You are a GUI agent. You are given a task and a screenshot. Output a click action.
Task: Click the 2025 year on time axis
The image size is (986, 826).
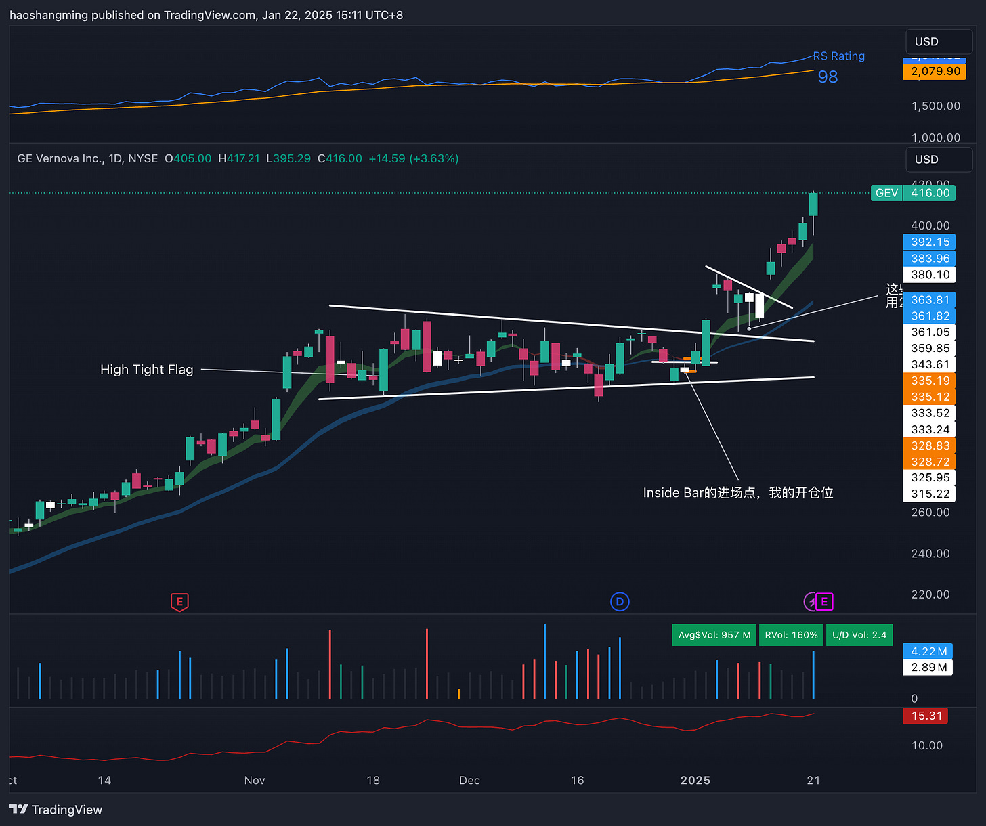click(x=695, y=781)
